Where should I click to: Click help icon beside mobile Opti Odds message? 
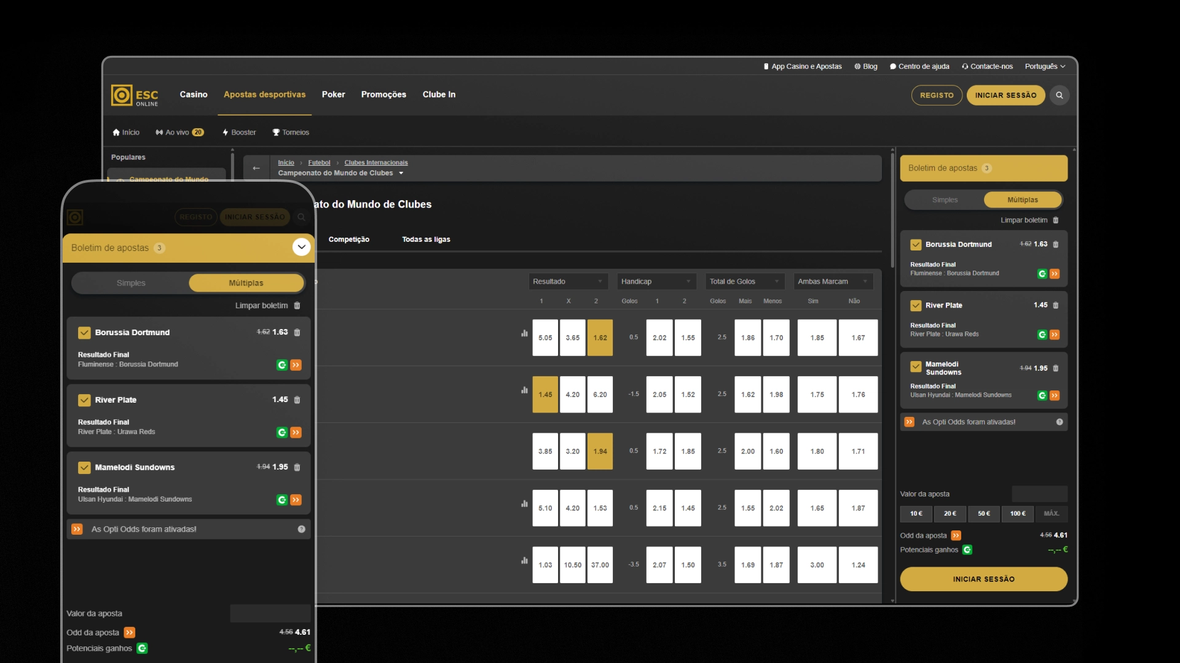(302, 529)
